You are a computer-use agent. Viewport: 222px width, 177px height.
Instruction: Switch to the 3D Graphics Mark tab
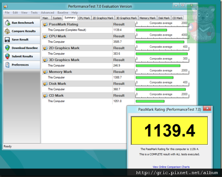[x=126, y=18]
